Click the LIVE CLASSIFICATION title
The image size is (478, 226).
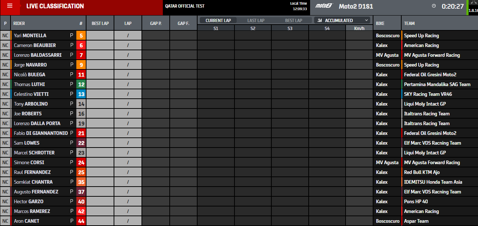[x=55, y=6]
